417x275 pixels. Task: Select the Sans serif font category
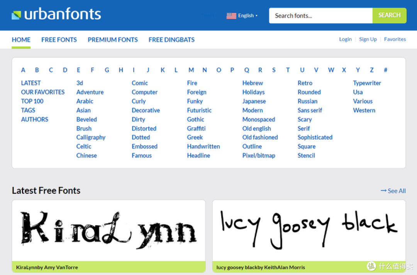click(310, 110)
